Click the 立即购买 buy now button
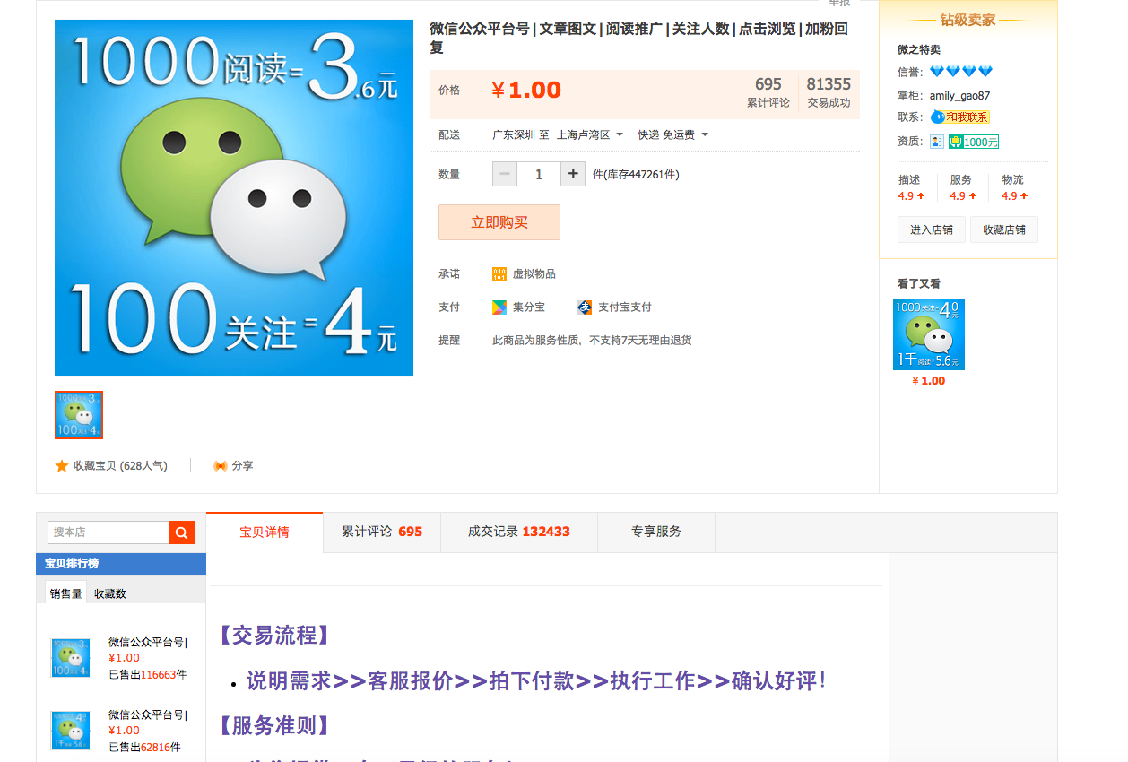 pyautogui.click(x=499, y=222)
